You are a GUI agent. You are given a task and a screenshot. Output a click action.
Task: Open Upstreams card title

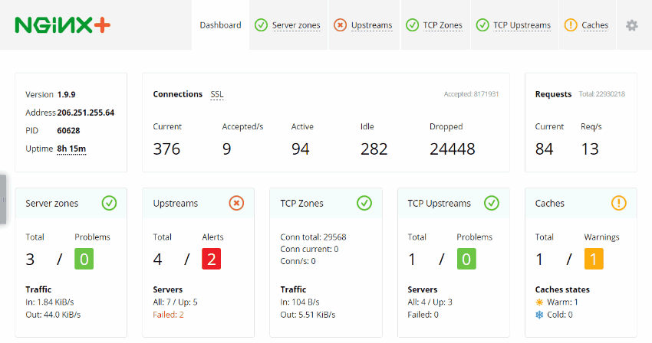pos(176,204)
